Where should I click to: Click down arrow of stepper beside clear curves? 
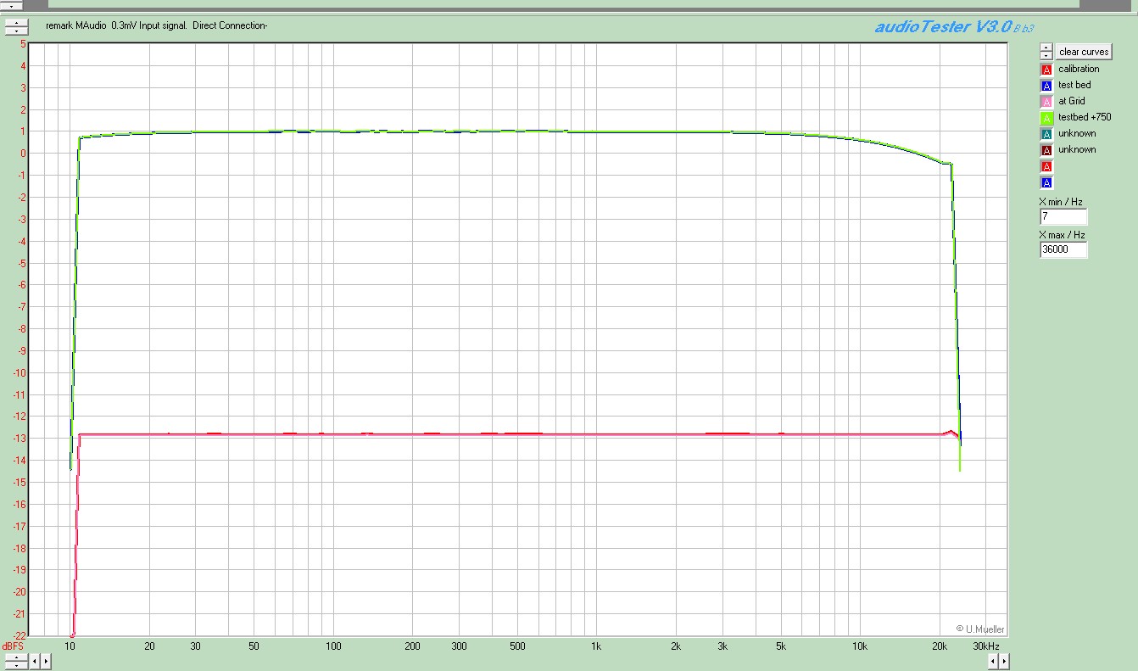click(1046, 55)
